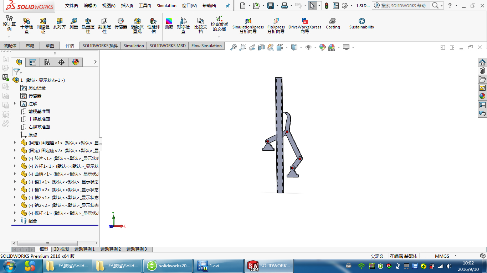Screen dimensions: 487x273
Task: Switch to 运动算例 1 tab
Action: tap(84, 249)
